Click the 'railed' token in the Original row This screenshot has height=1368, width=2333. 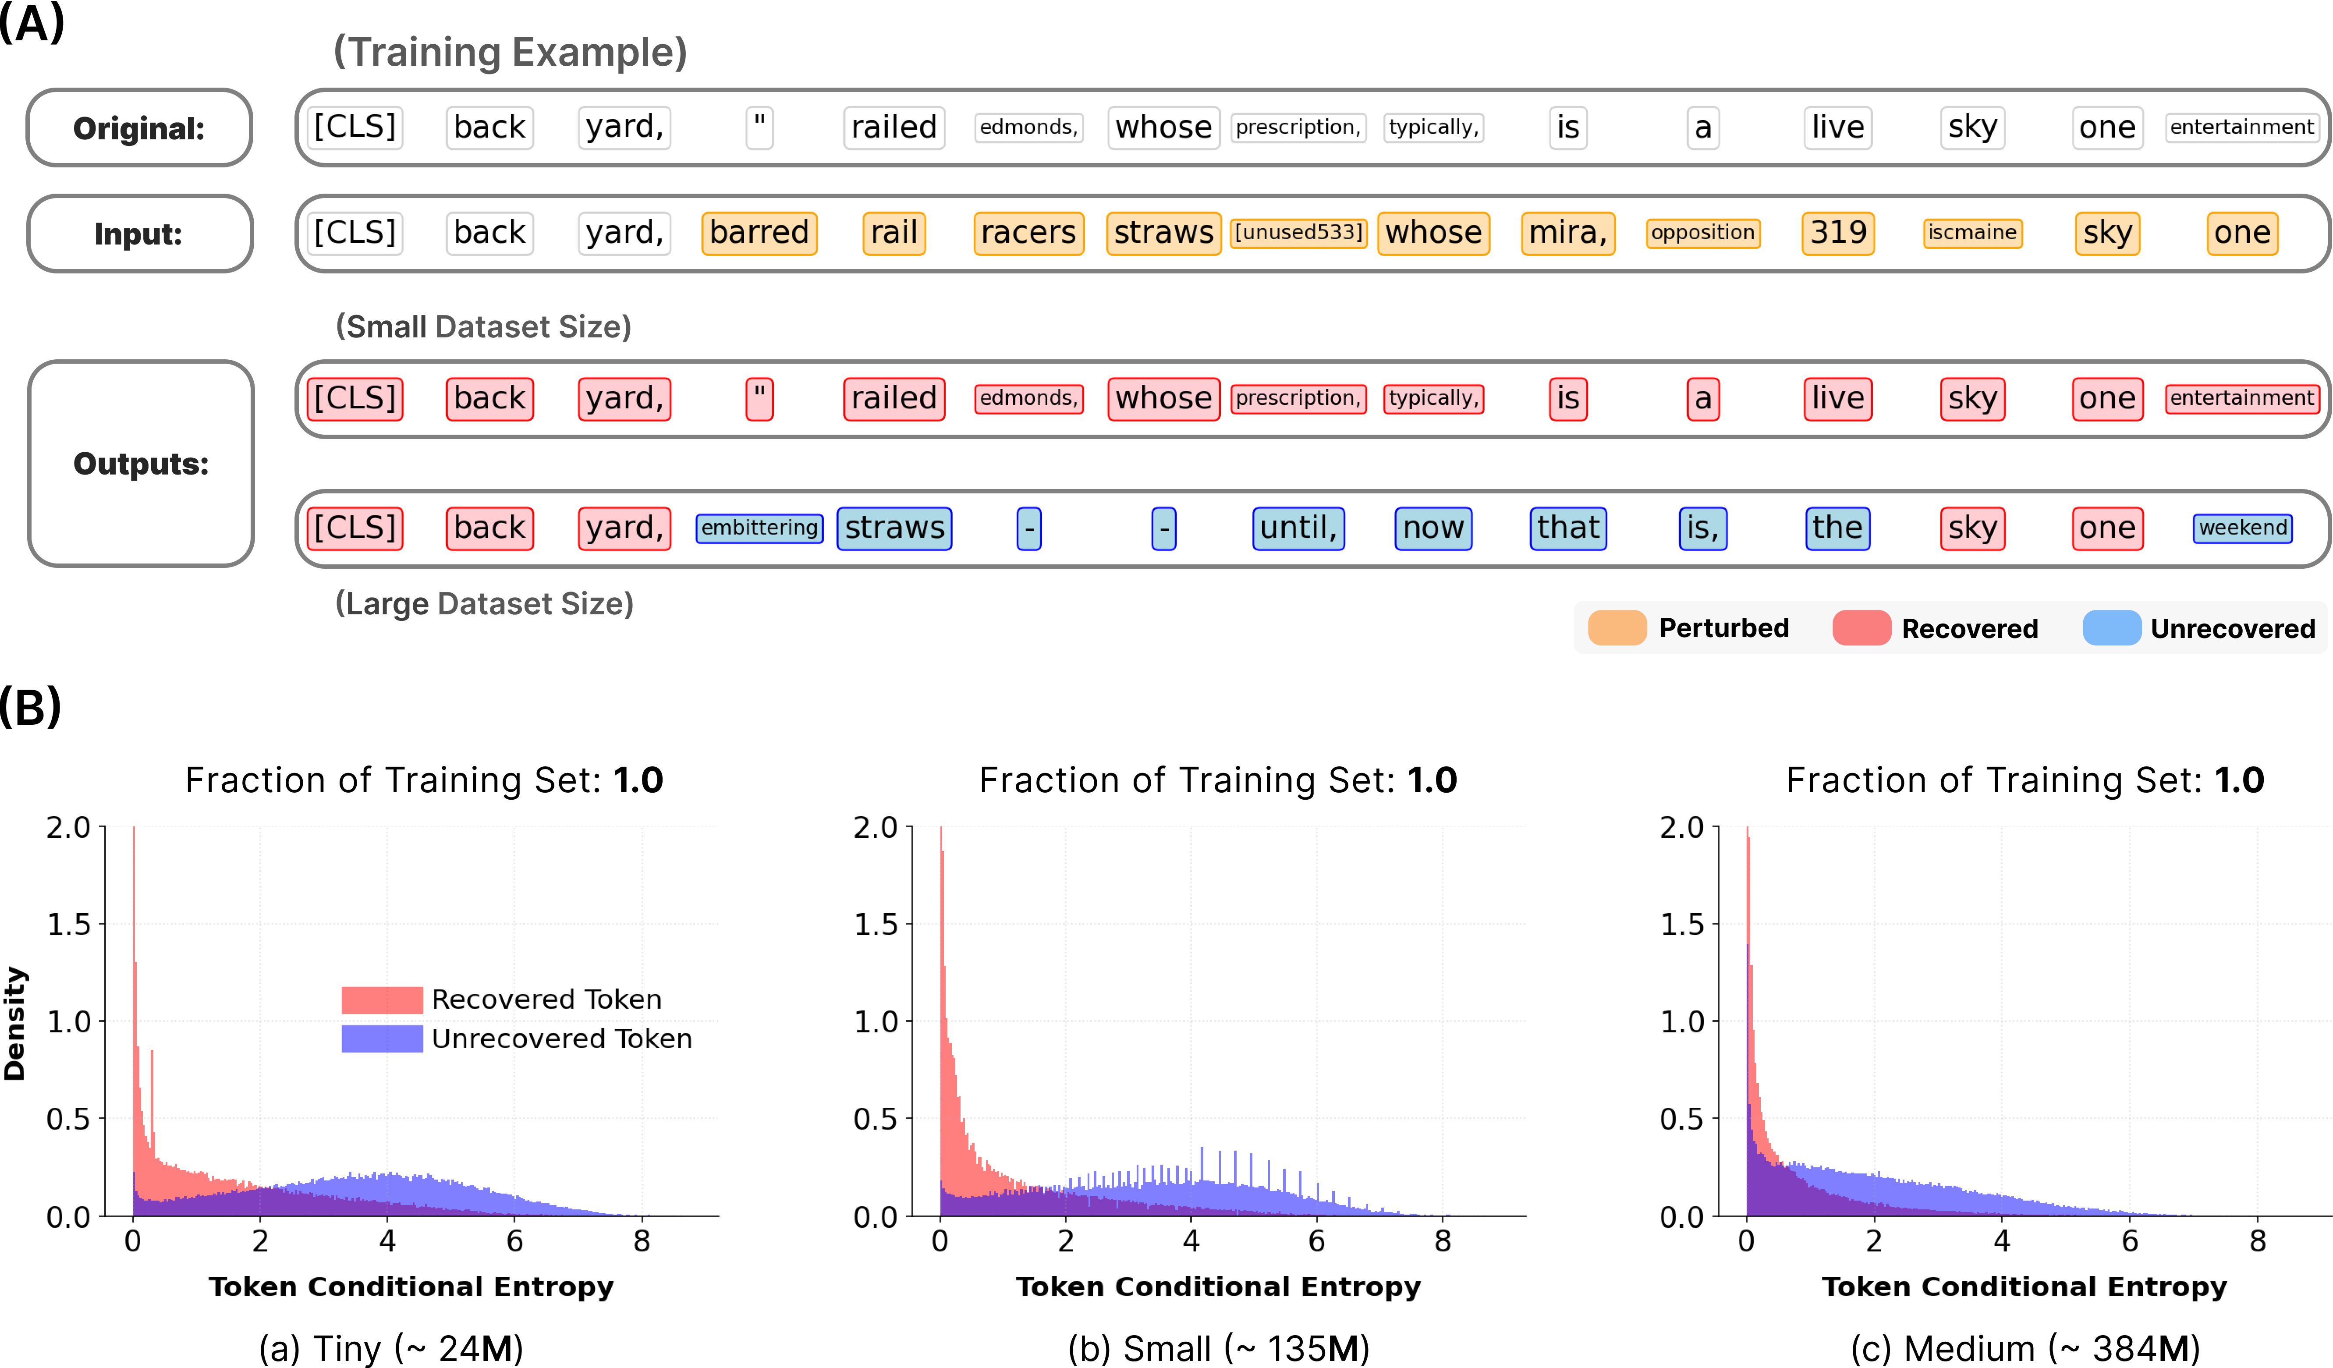click(x=894, y=127)
